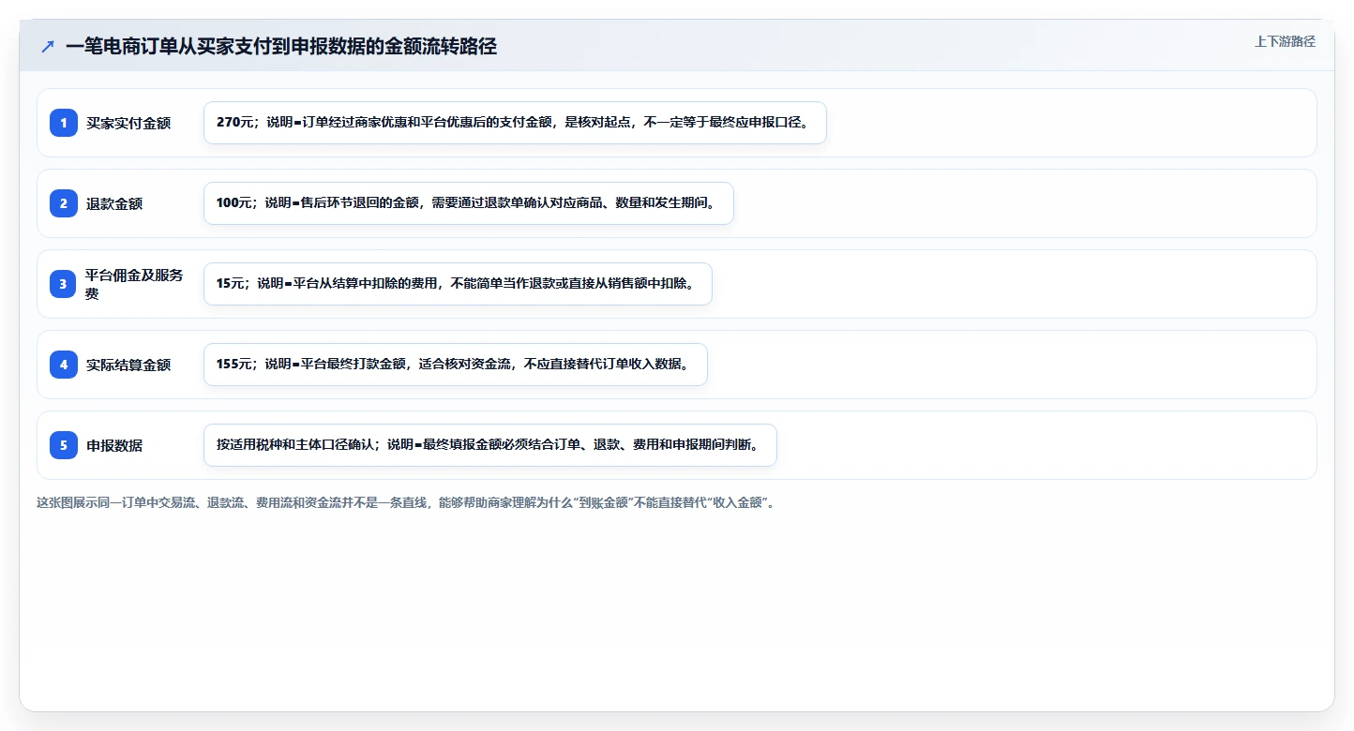Click the footnote starting 这张图展示同一订单中
Image resolution: width=1354 pixels, height=731 pixels.
406,502
